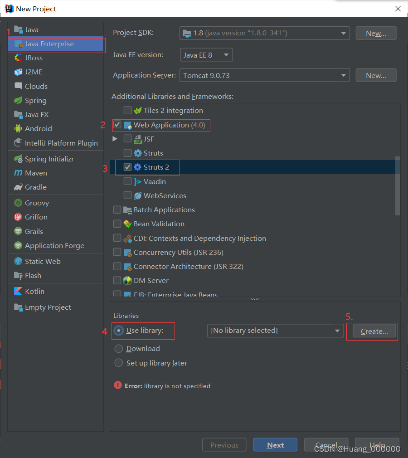Choose the Android robot icon

coord(18,128)
